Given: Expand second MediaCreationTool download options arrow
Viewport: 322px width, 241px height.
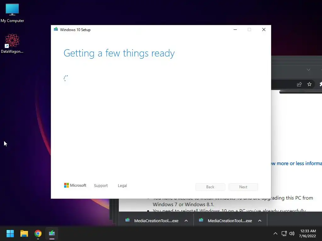Looking at the screenshot, I should [x=259, y=221].
